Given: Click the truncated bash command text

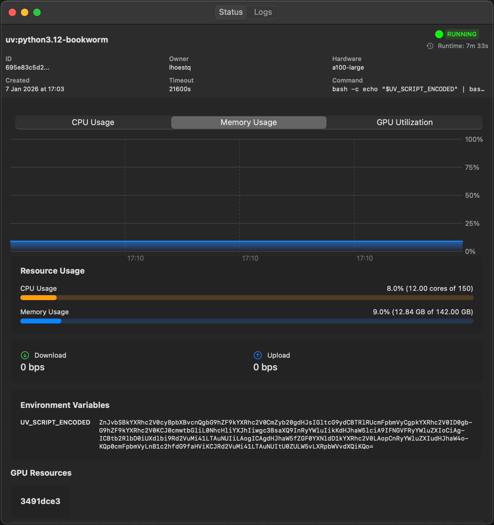Looking at the screenshot, I should (x=408, y=89).
